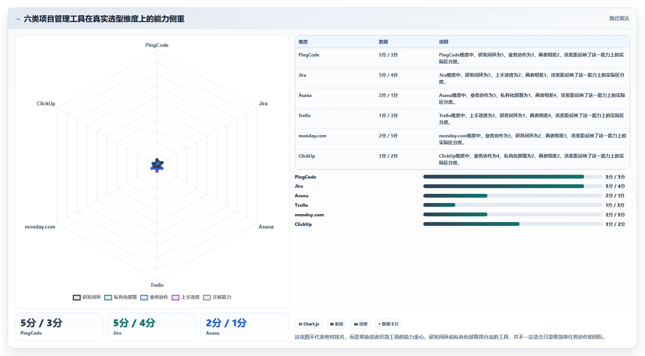
Task: Click 3分 / 2分 in the ClickUp table row
Action: click(388, 156)
